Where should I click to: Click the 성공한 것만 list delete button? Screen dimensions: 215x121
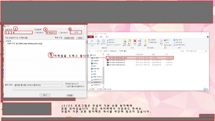(x=69, y=38)
